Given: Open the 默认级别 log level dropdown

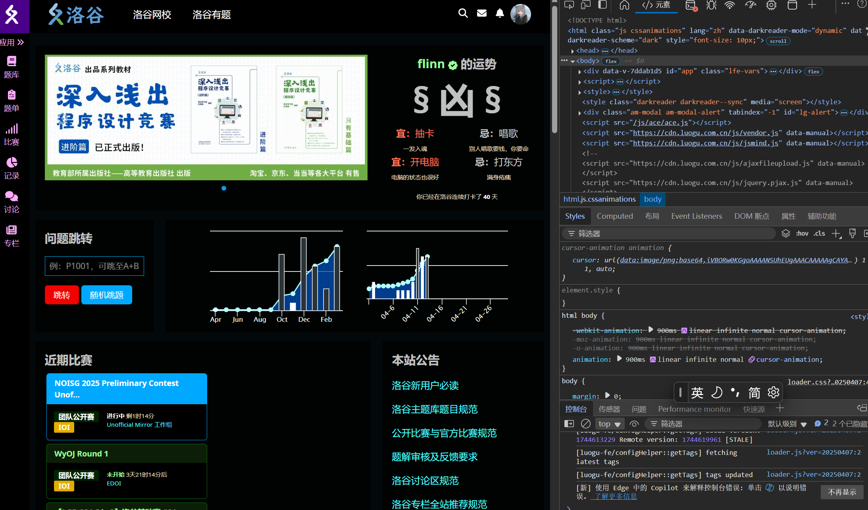Looking at the screenshot, I should 787,424.
